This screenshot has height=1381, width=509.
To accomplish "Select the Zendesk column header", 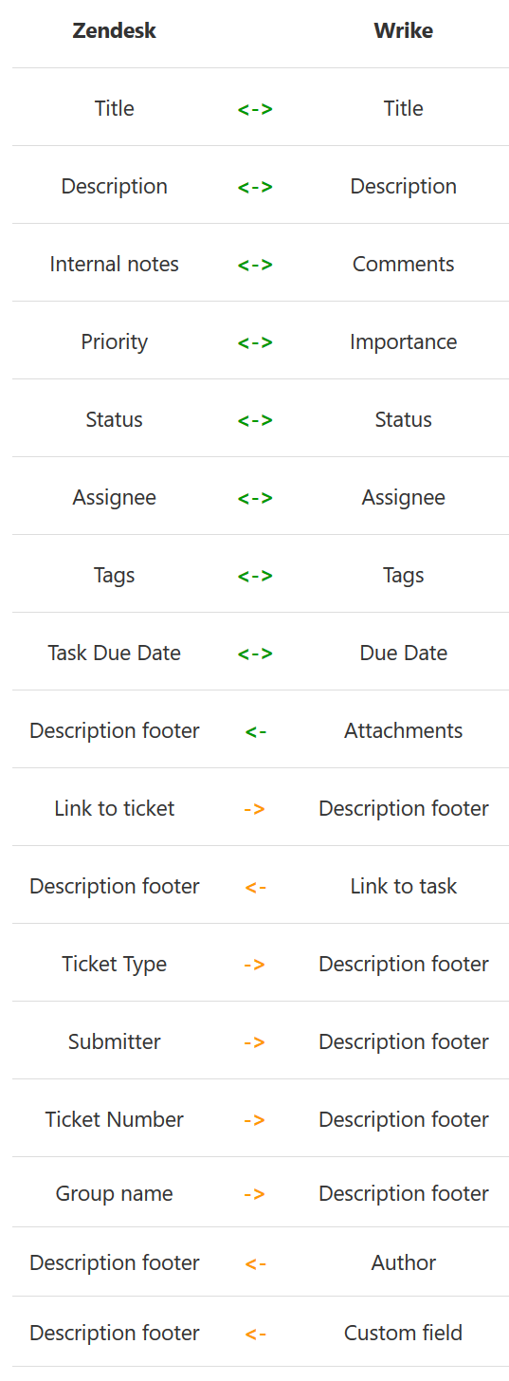I will pyautogui.click(x=115, y=30).
